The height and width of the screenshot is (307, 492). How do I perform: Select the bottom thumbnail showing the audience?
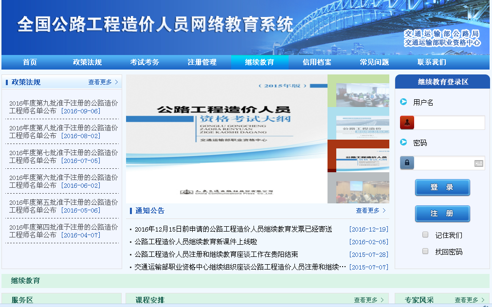[358, 188]
